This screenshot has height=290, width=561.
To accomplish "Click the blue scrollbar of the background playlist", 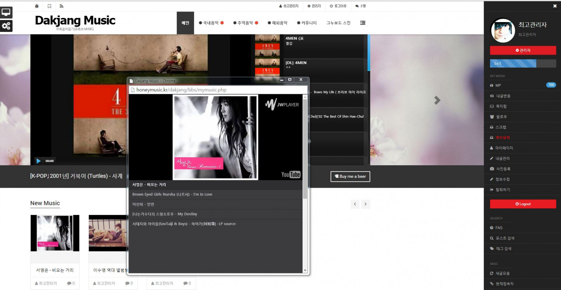I will 369,53.
